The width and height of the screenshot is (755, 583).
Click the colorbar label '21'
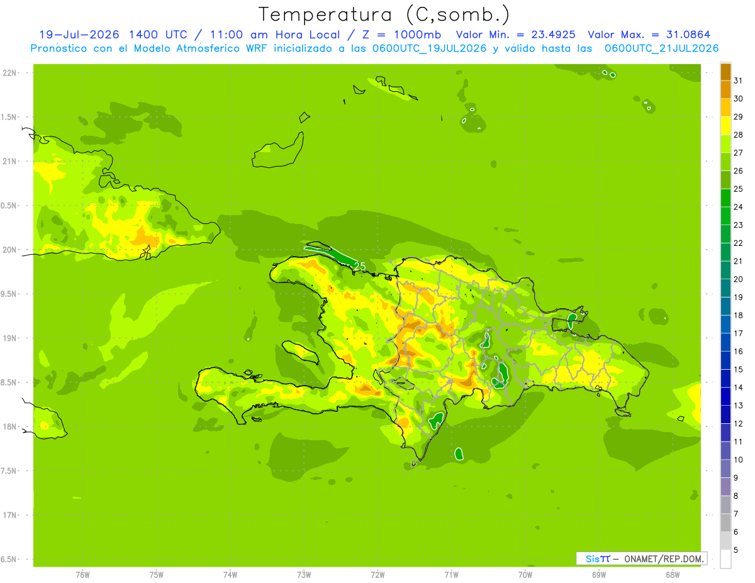click(x=739, y=261)
